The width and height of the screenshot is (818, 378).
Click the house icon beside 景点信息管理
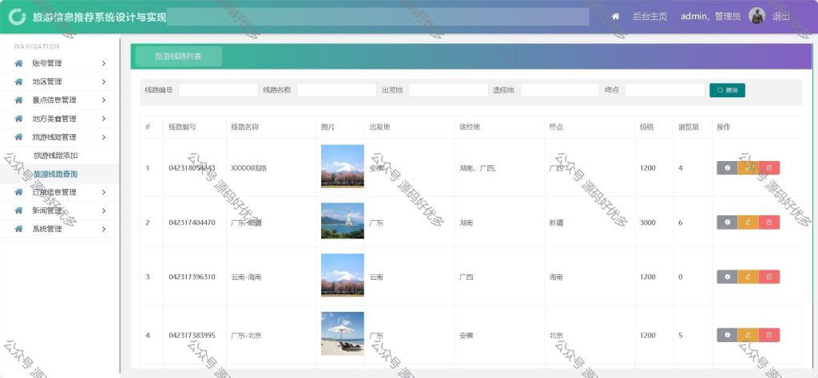click(19, 100)
